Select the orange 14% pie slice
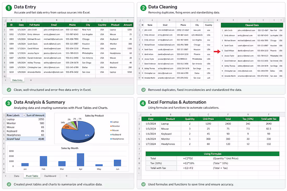287x191 pixels. coord(67,127)
